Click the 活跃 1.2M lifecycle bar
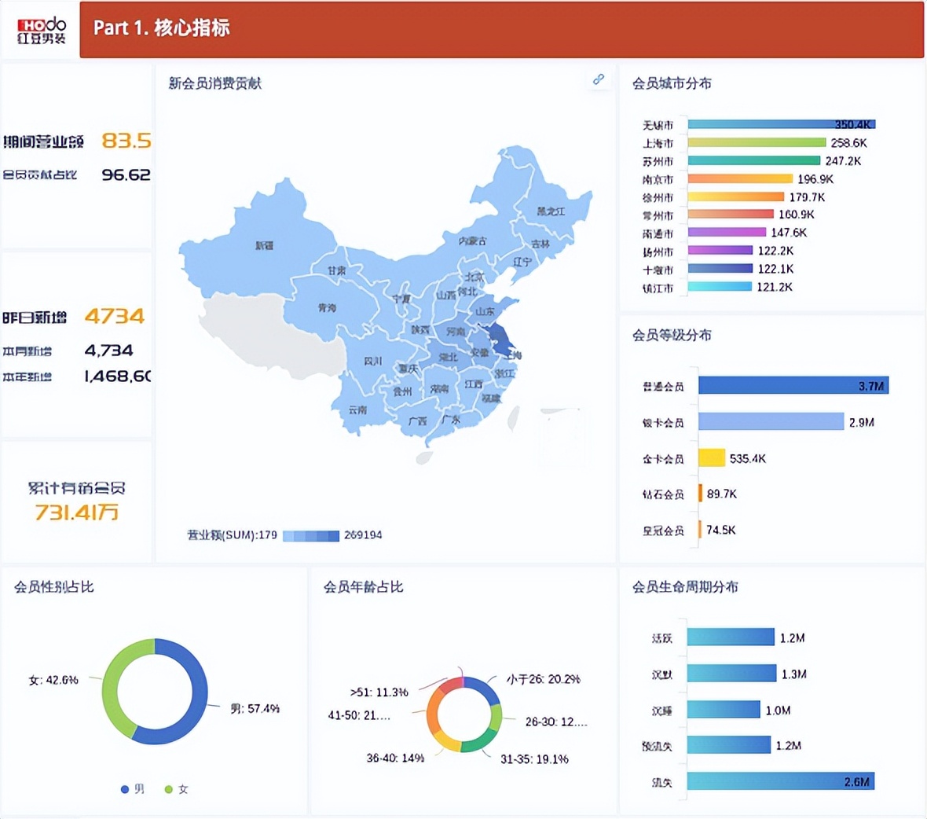Screen dimensions: 927x819 (x=731, y=637)
